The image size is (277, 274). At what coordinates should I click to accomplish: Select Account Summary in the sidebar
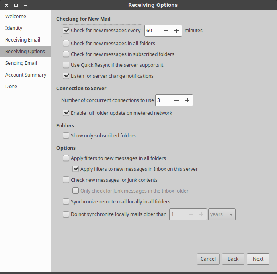tap(25, 75)
